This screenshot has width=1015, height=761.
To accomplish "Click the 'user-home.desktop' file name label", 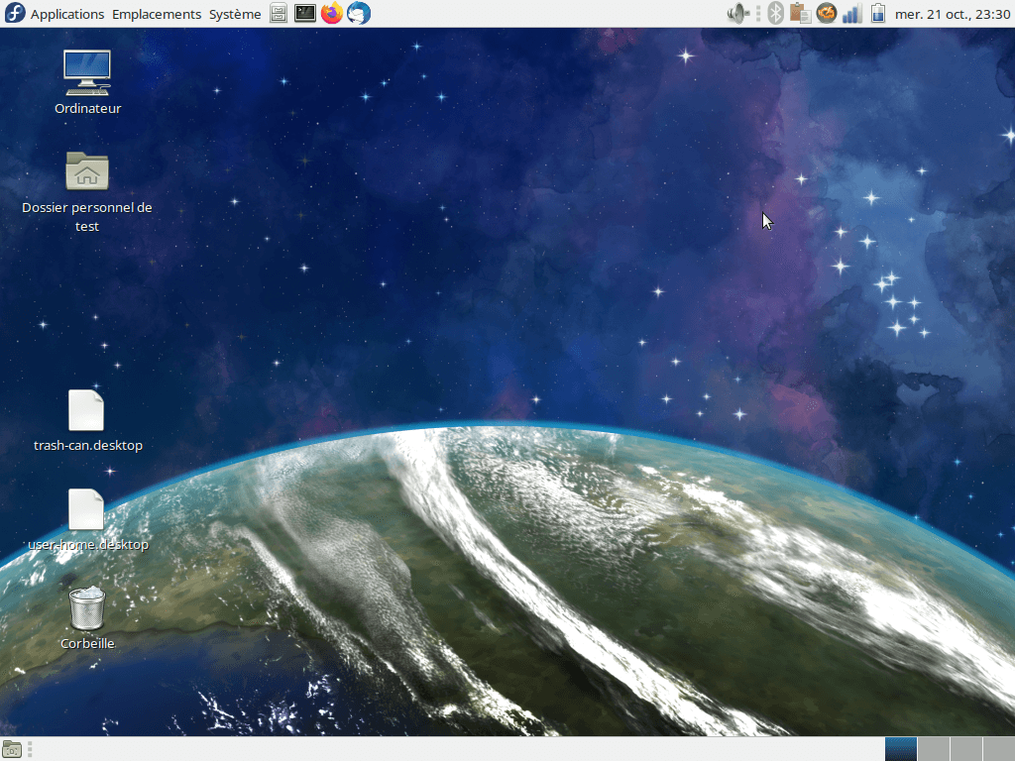I will coord(88,544).
